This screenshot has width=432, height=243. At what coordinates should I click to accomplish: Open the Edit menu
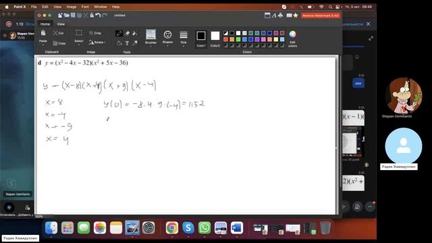tap(45, 7)
